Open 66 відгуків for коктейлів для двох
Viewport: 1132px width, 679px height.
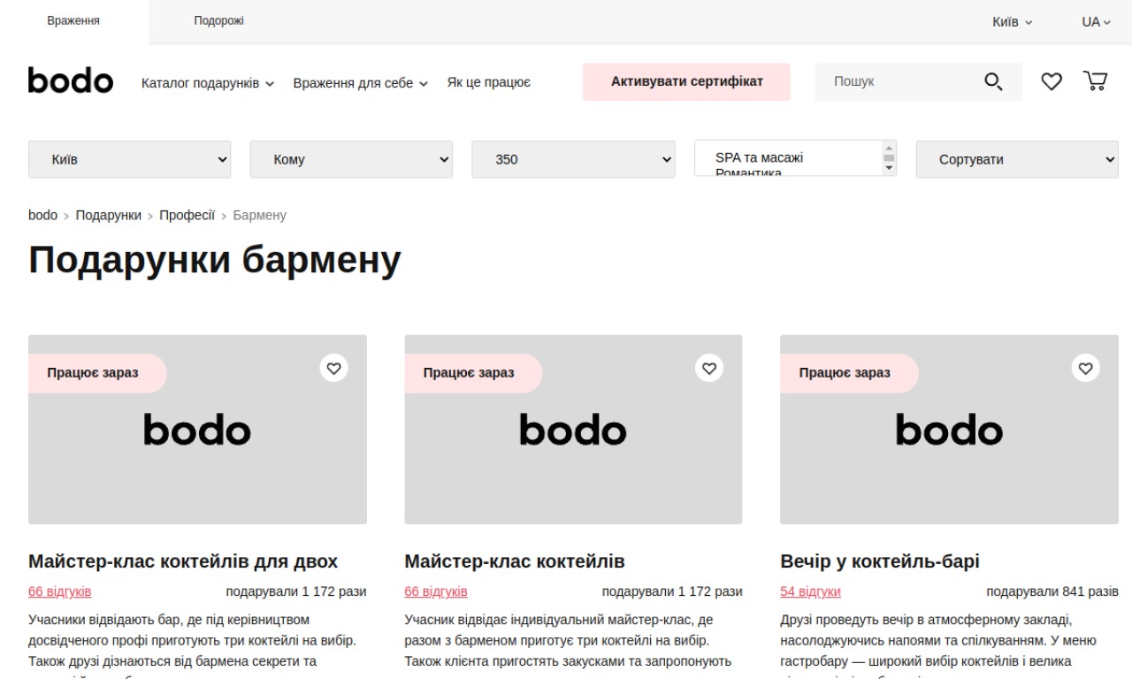point(59,591)
